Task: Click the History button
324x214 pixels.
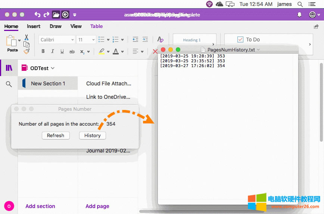Action: click(x=92, y=136)
